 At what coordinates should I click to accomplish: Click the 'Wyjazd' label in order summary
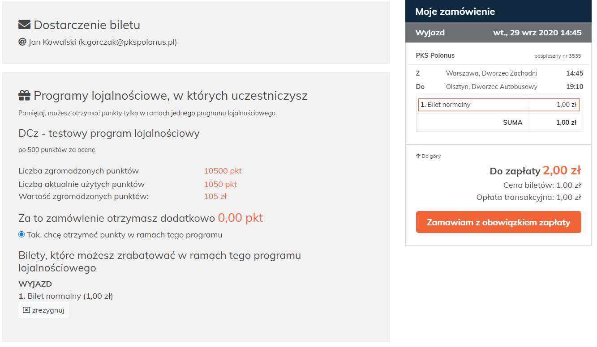pyautogui.click(x=430, y=33)
